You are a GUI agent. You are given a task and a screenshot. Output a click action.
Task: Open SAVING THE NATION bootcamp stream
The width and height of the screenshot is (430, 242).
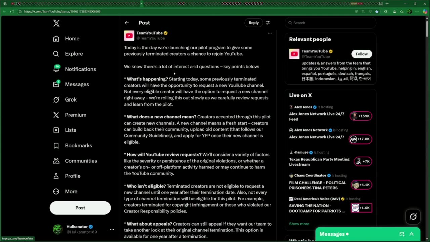point(317,208)
